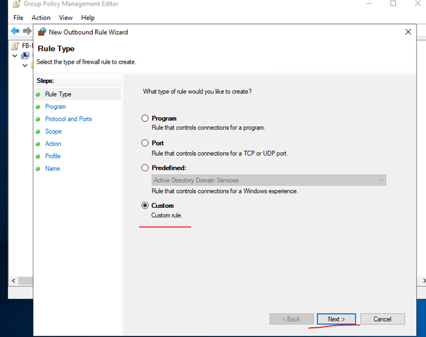
Task: Click the Group Policy Management Editor scroll icon
Action: click(x=15, y=4)
